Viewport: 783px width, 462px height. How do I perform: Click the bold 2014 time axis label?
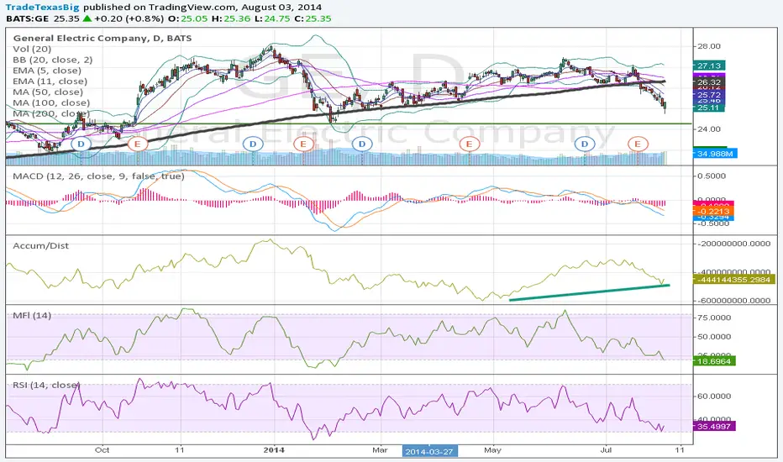tap(274, 450)
